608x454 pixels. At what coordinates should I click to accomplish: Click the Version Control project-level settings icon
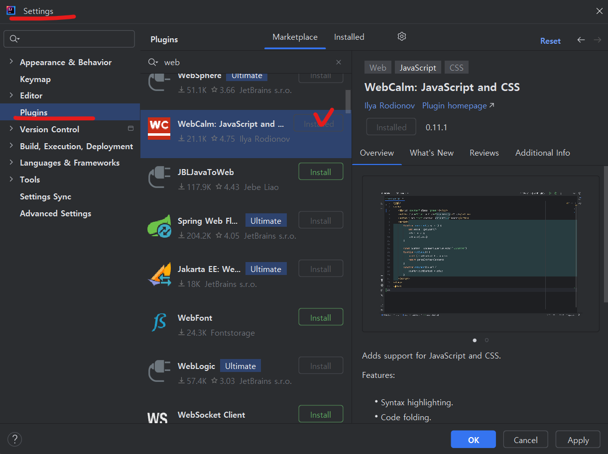[x=130, y=128]
